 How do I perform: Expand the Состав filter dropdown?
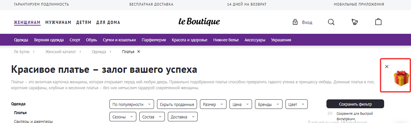pos(152,117)
